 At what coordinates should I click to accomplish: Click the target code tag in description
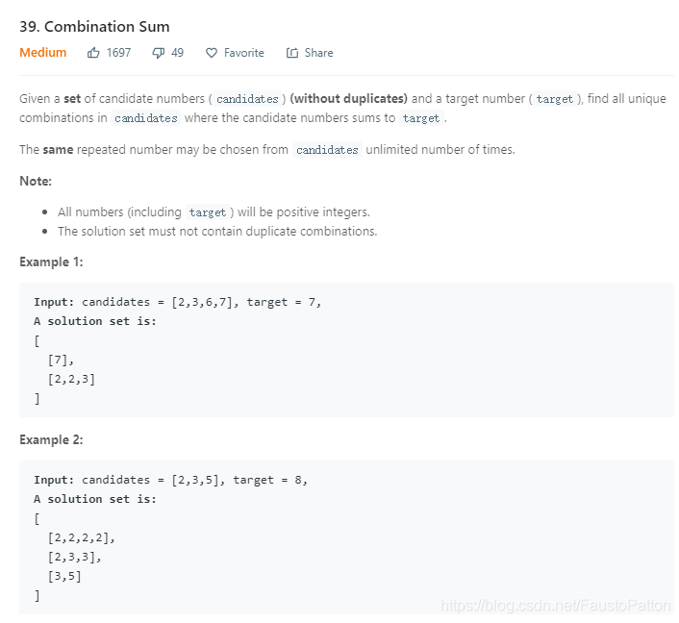(x=555, y=99)
